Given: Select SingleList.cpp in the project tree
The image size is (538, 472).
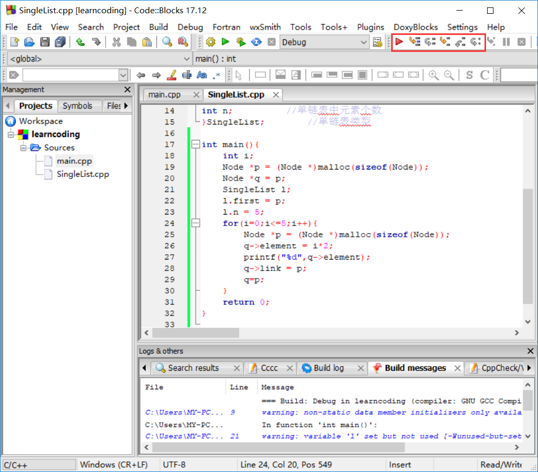Looking at the screenshot, I should tap(83, 174).
